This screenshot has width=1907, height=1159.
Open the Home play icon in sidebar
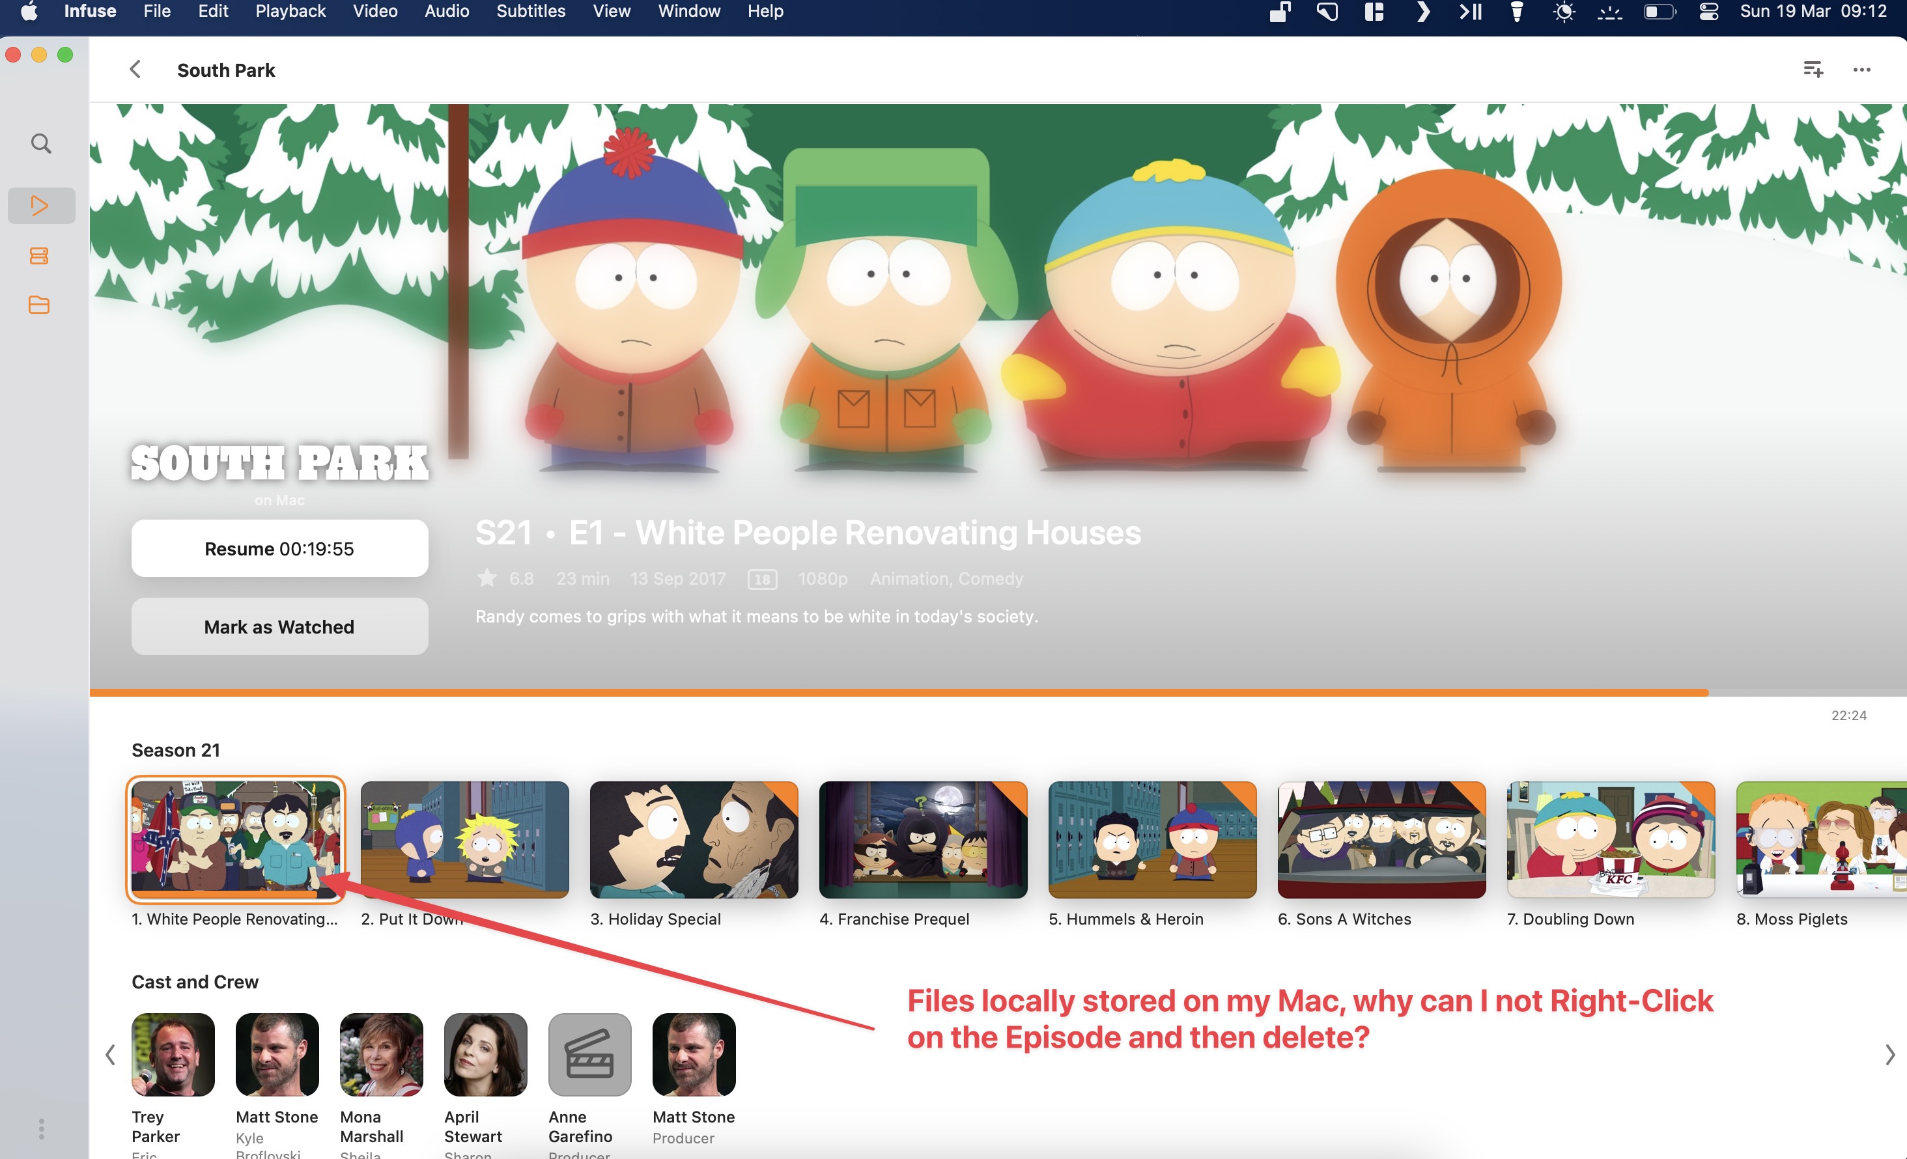(41, 206)
